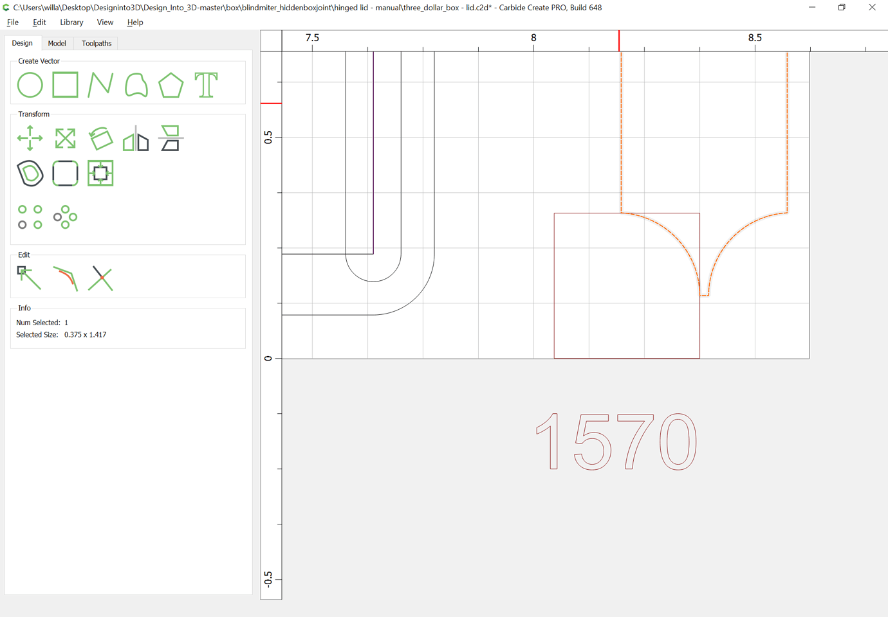This screenshot has height=617, width=888.
Task: Click the Move transform icon
Action: (x=30, y=138)
